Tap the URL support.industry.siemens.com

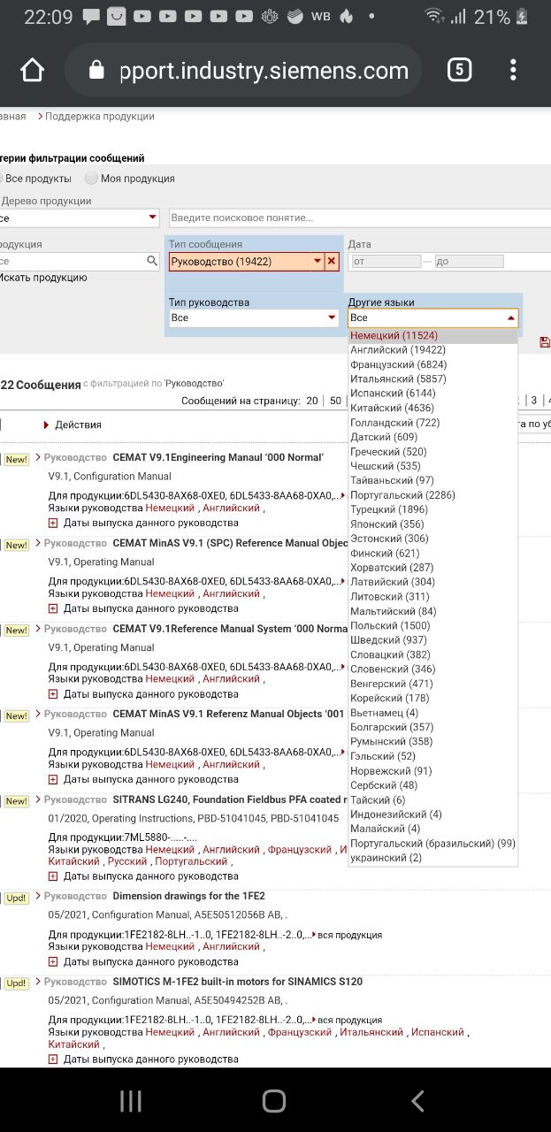(x=264, y=71)
